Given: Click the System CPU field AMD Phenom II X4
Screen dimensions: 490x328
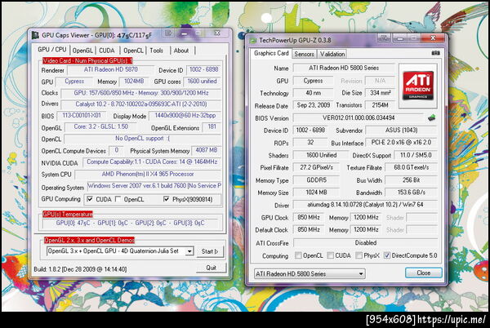Looking at the screenshot, I should tap(148, 174).
